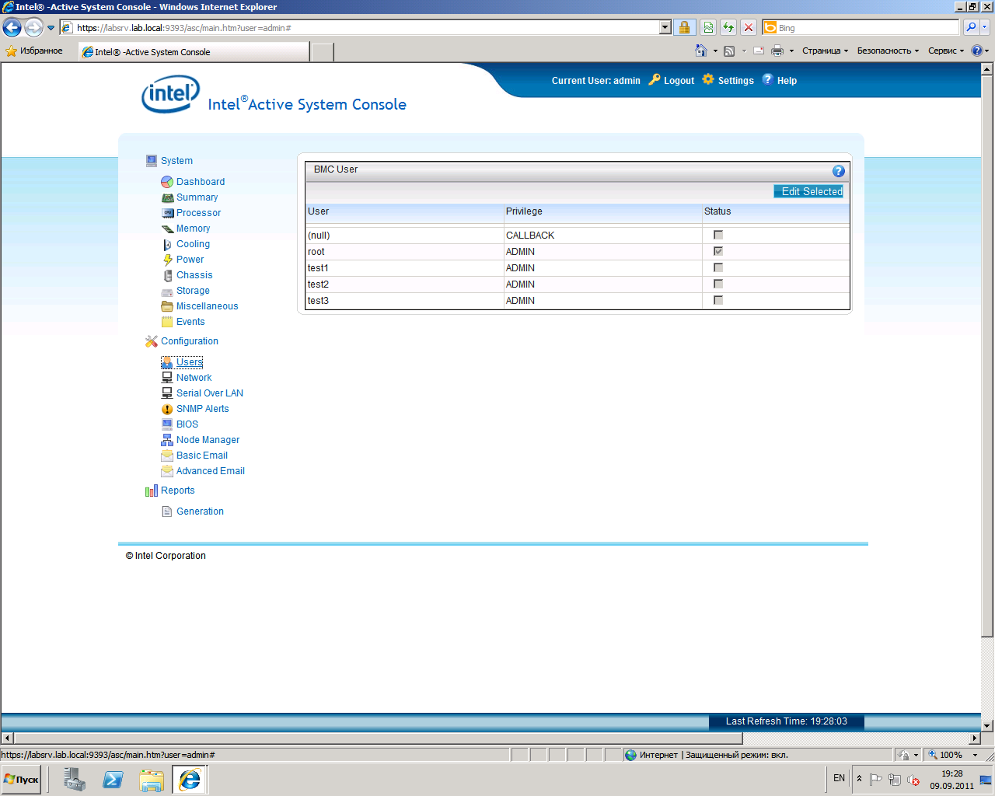
Task: Click the Power lightning bolt icon
Action: coord(167,260)
